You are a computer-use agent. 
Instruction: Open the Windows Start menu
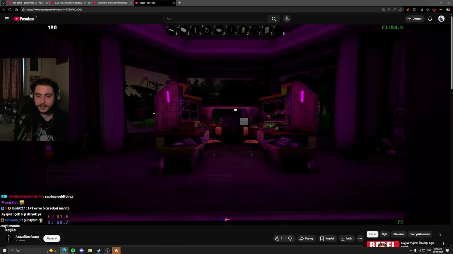tap(4, 250)
